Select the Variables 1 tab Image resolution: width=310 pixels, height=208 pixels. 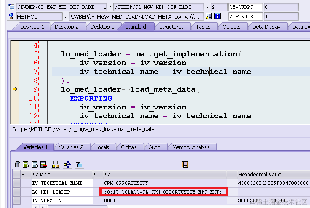[35, 147]
